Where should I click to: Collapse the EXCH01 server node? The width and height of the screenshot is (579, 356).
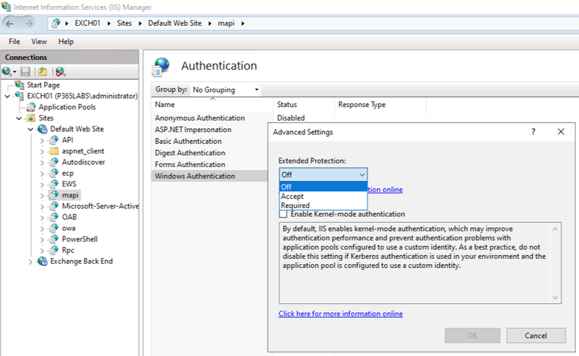pos(7,96)
